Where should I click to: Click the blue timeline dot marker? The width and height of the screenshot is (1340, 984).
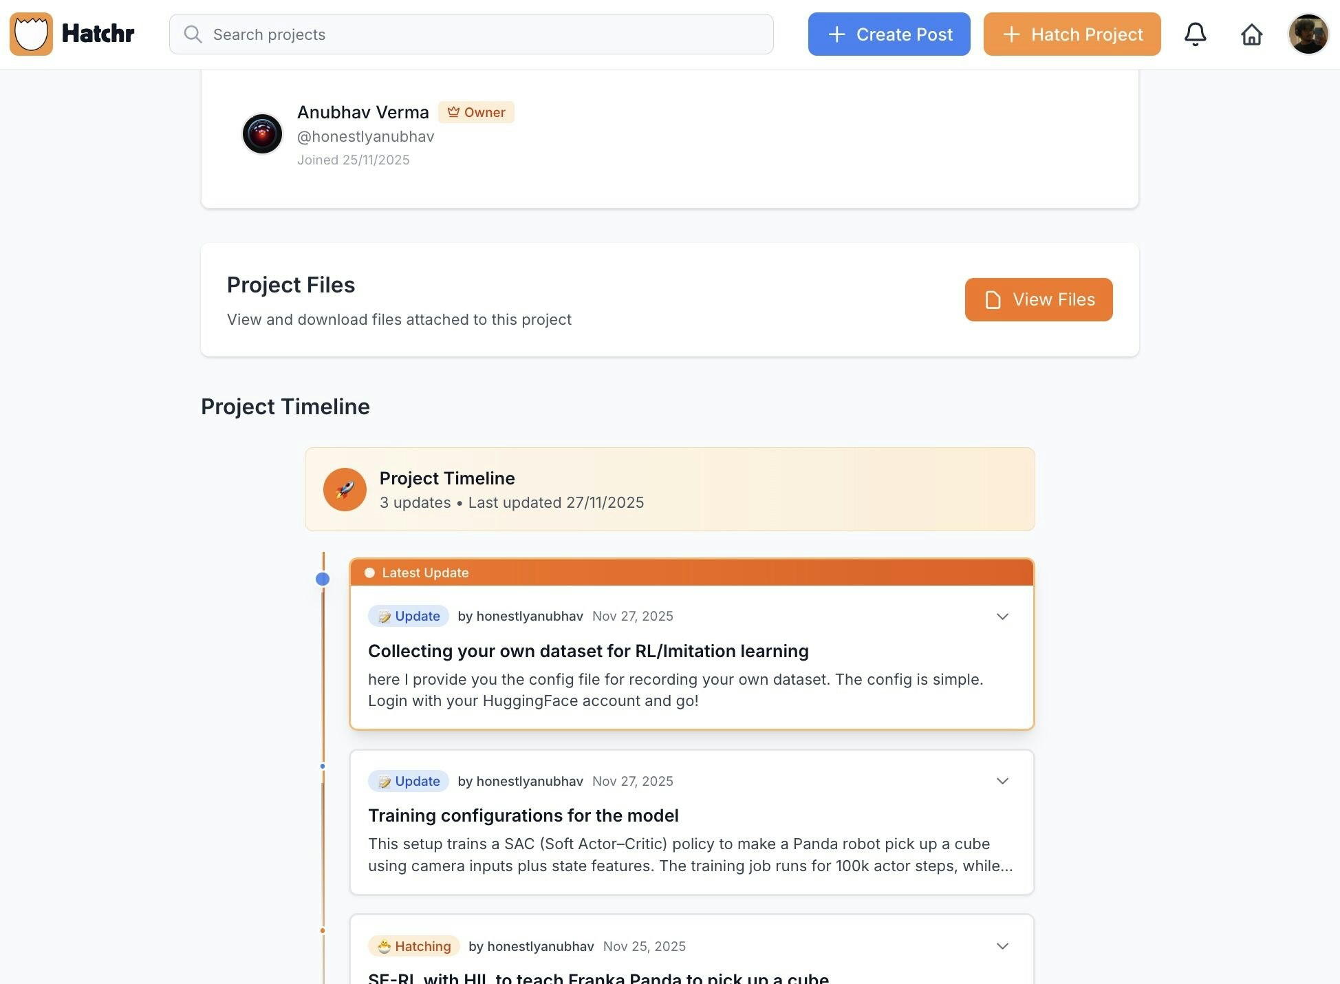(323, 579)
